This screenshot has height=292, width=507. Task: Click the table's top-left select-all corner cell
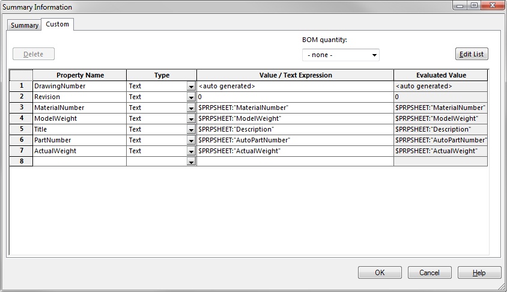click(x=22, y=75)
